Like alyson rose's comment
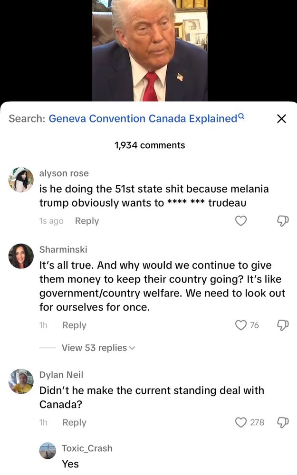297x475 pixels. pyautogui.click(x=241, y=221)
